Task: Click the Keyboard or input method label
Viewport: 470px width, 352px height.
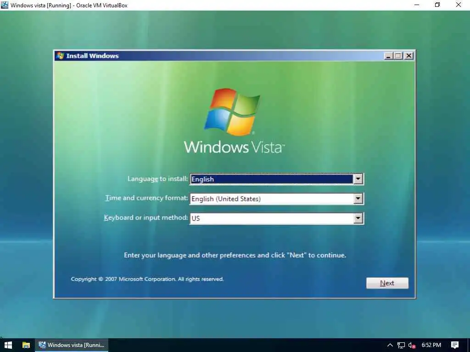Action: pos(146,218)
